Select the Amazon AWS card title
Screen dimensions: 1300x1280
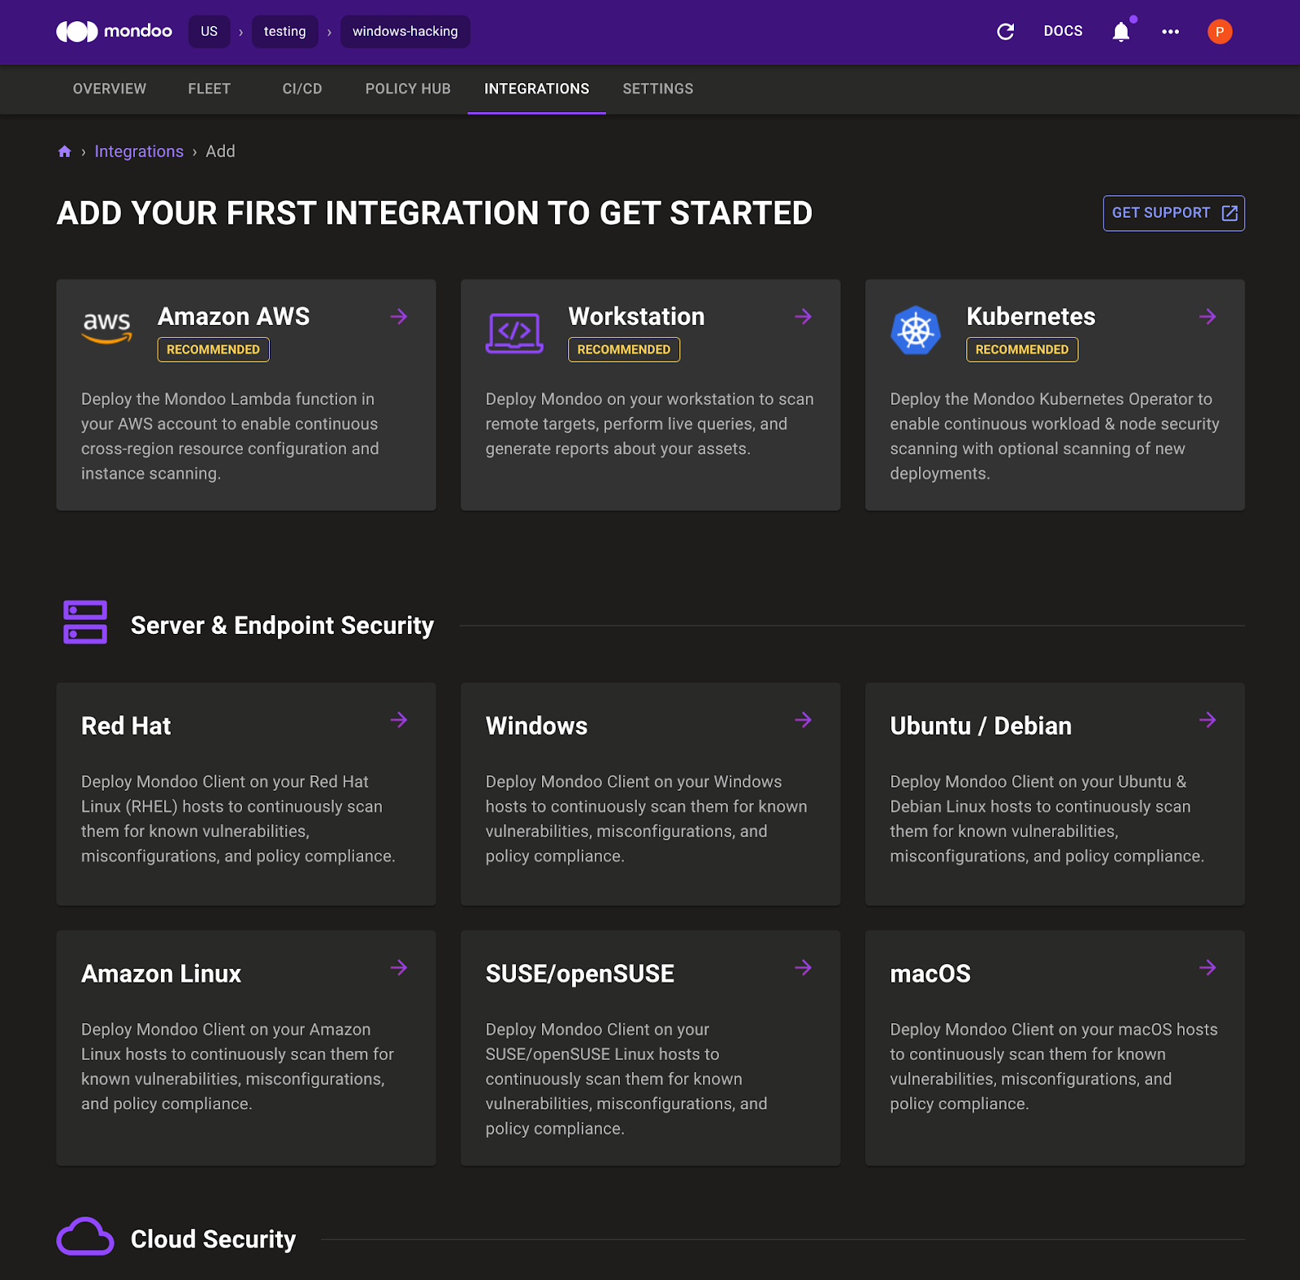234,316
